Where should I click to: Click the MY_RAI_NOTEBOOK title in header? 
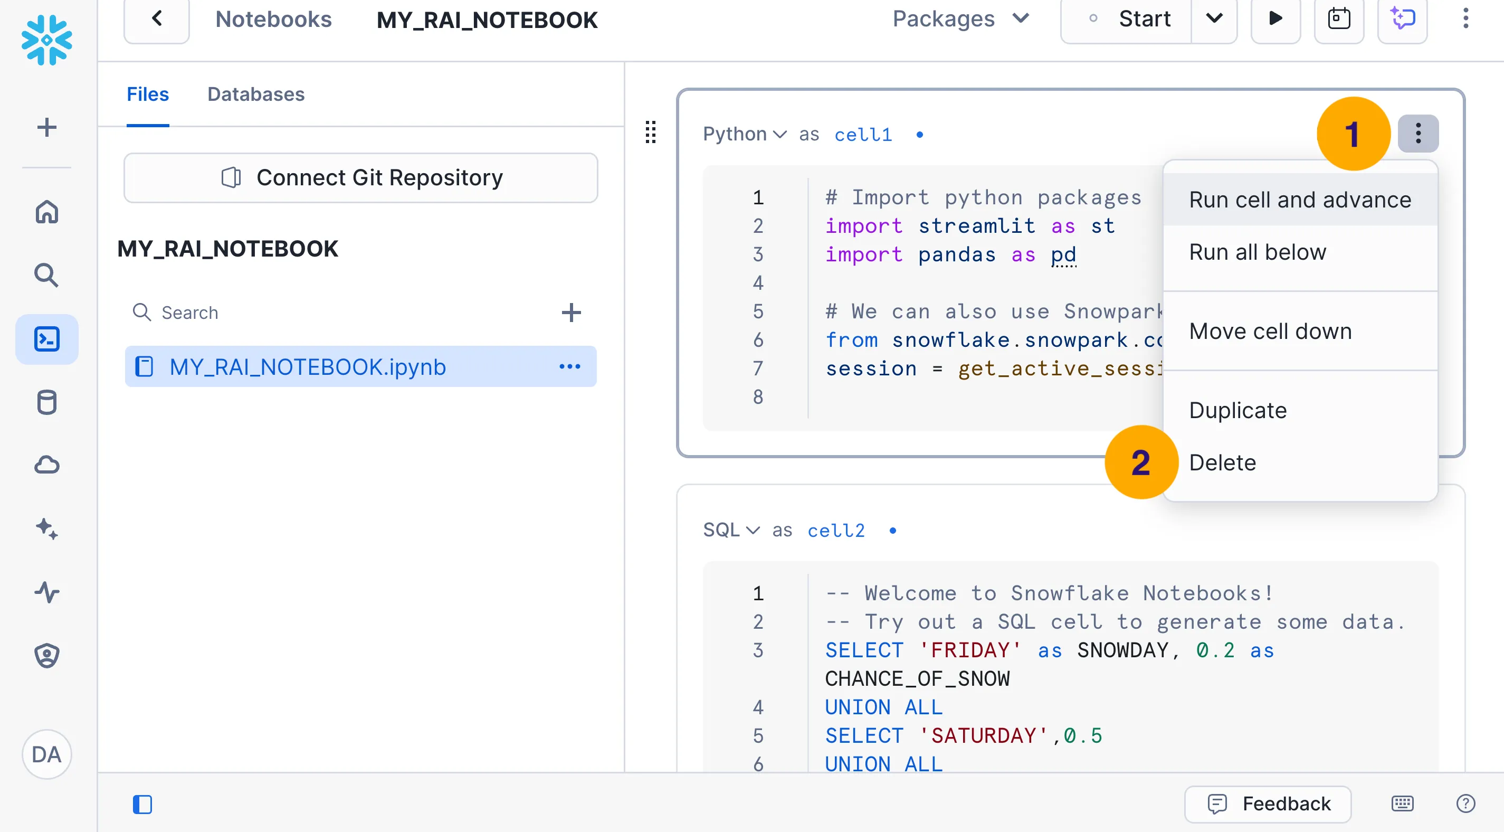487,20
